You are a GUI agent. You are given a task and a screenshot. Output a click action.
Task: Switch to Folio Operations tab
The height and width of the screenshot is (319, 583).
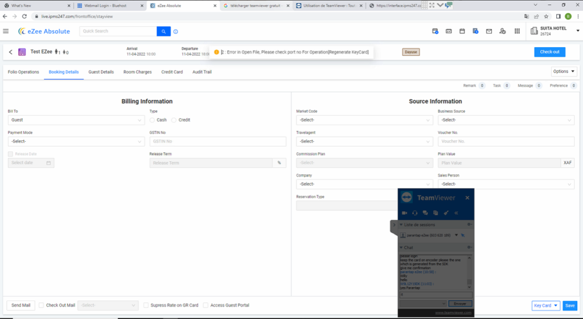pyautogui.click(x=23, y=72)
